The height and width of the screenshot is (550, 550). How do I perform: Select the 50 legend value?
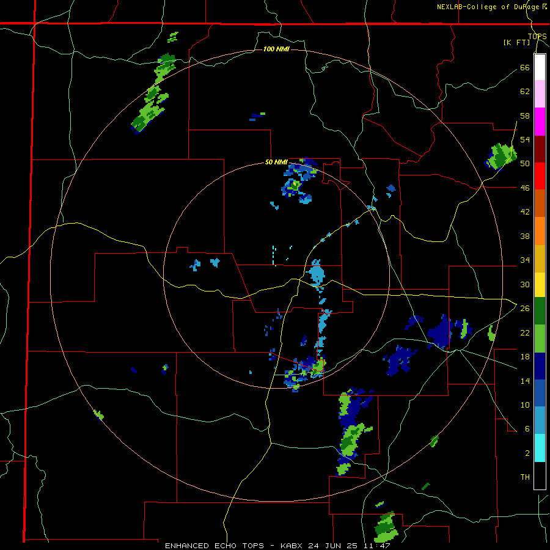tap(525, 164)
